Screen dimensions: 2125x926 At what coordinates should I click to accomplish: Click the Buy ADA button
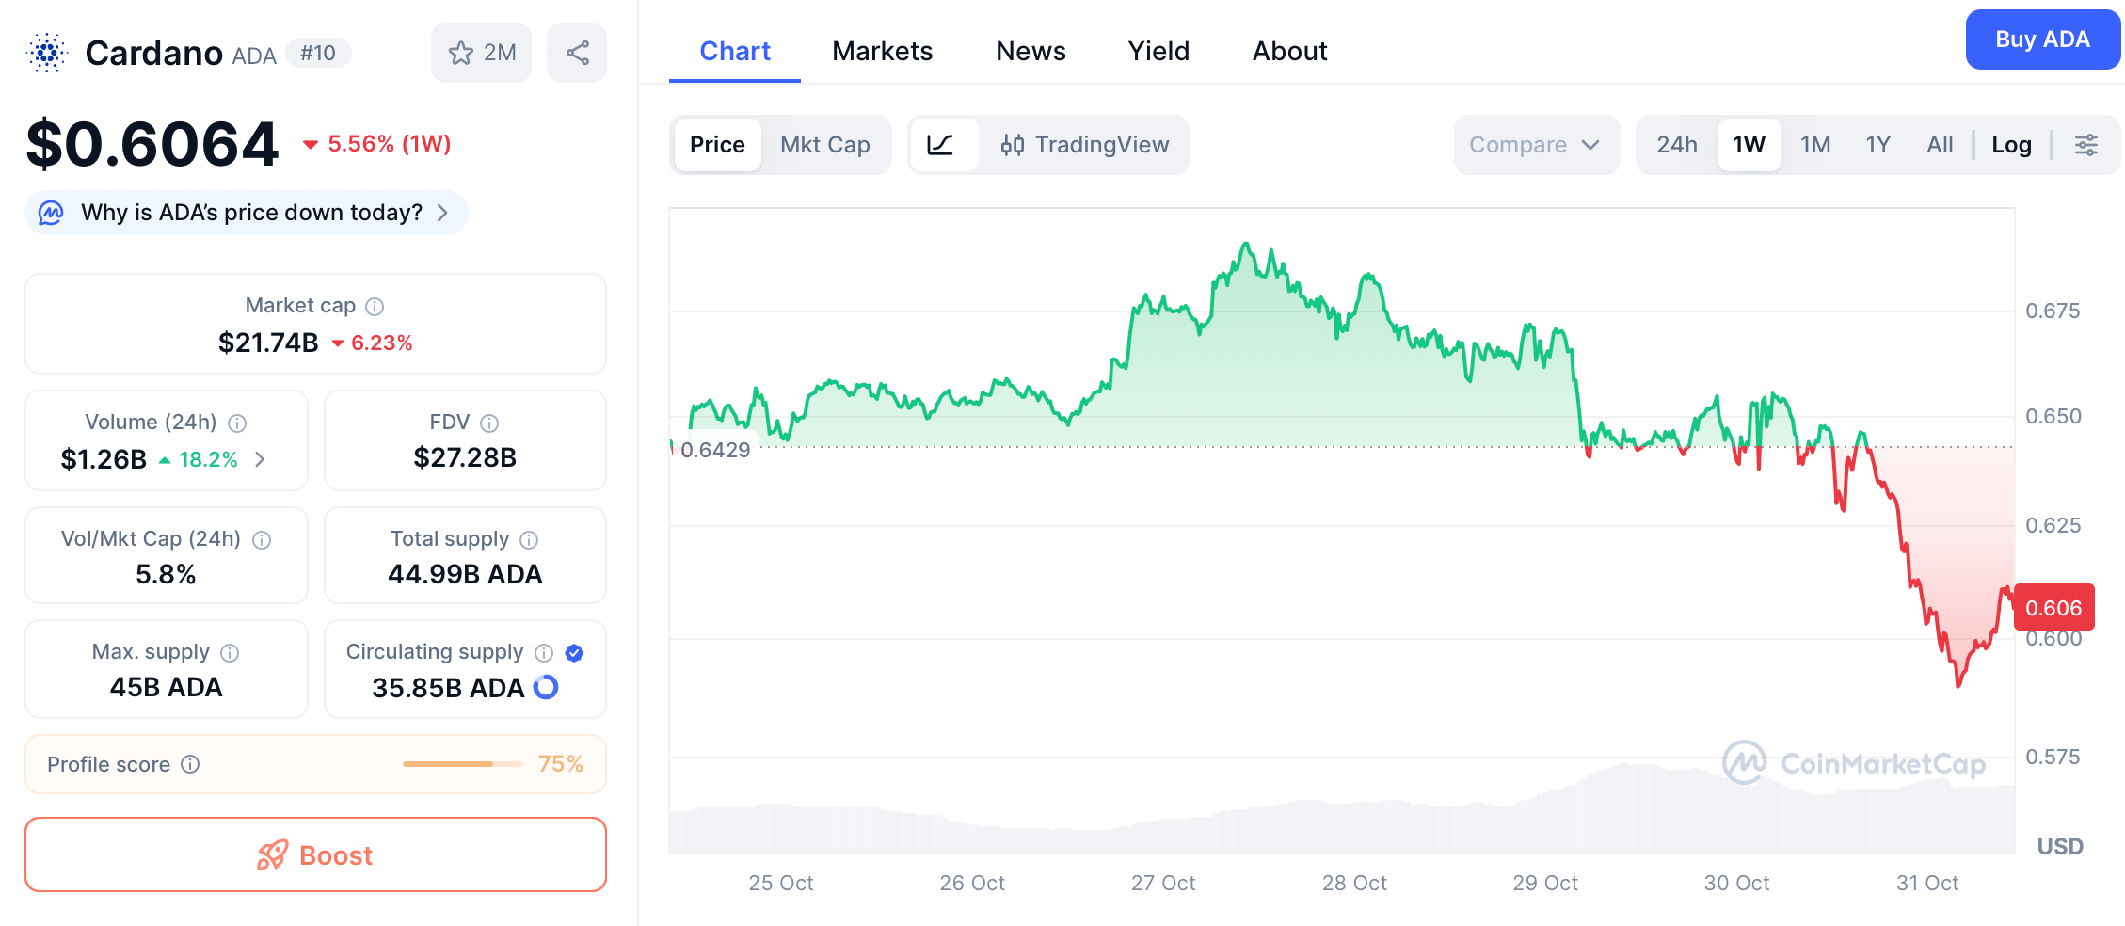[2041, 40]
